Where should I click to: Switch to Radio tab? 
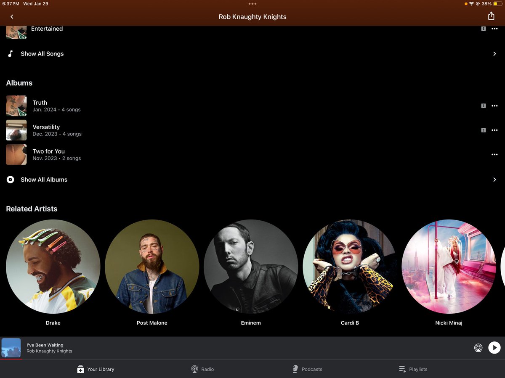(x=202, y=369)
